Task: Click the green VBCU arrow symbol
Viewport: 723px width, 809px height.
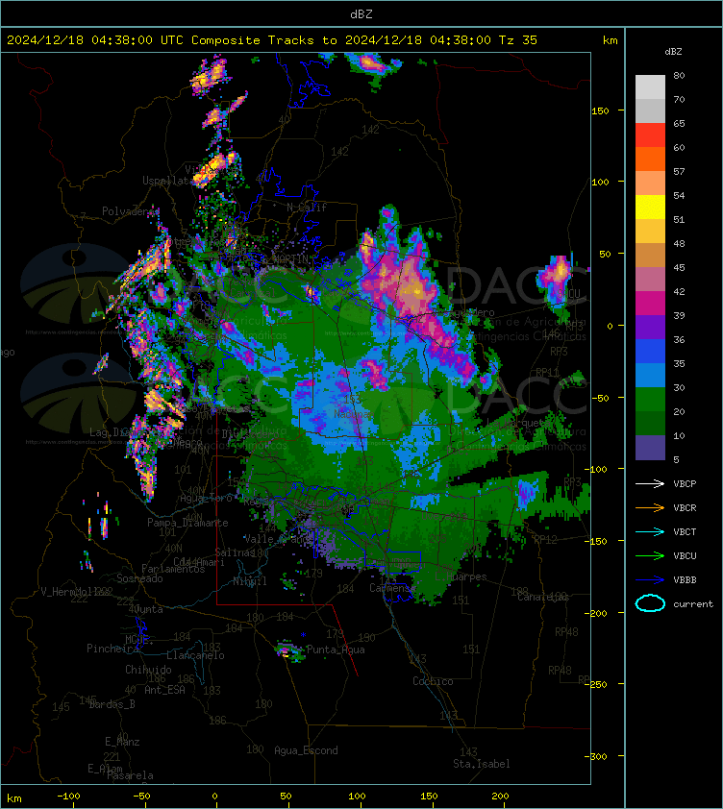Action: [x=650, y=555]
